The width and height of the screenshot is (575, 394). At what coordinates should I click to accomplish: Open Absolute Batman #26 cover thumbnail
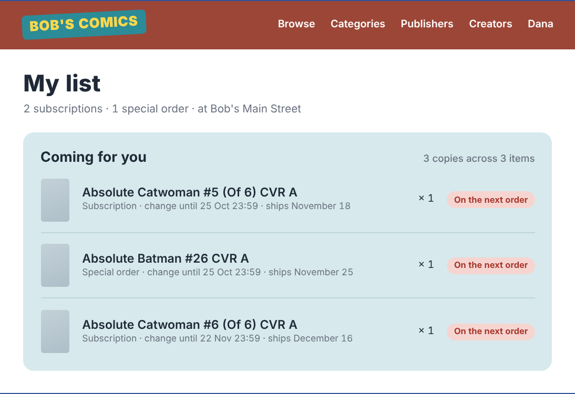pyautogui.click(x=55, y=265)
